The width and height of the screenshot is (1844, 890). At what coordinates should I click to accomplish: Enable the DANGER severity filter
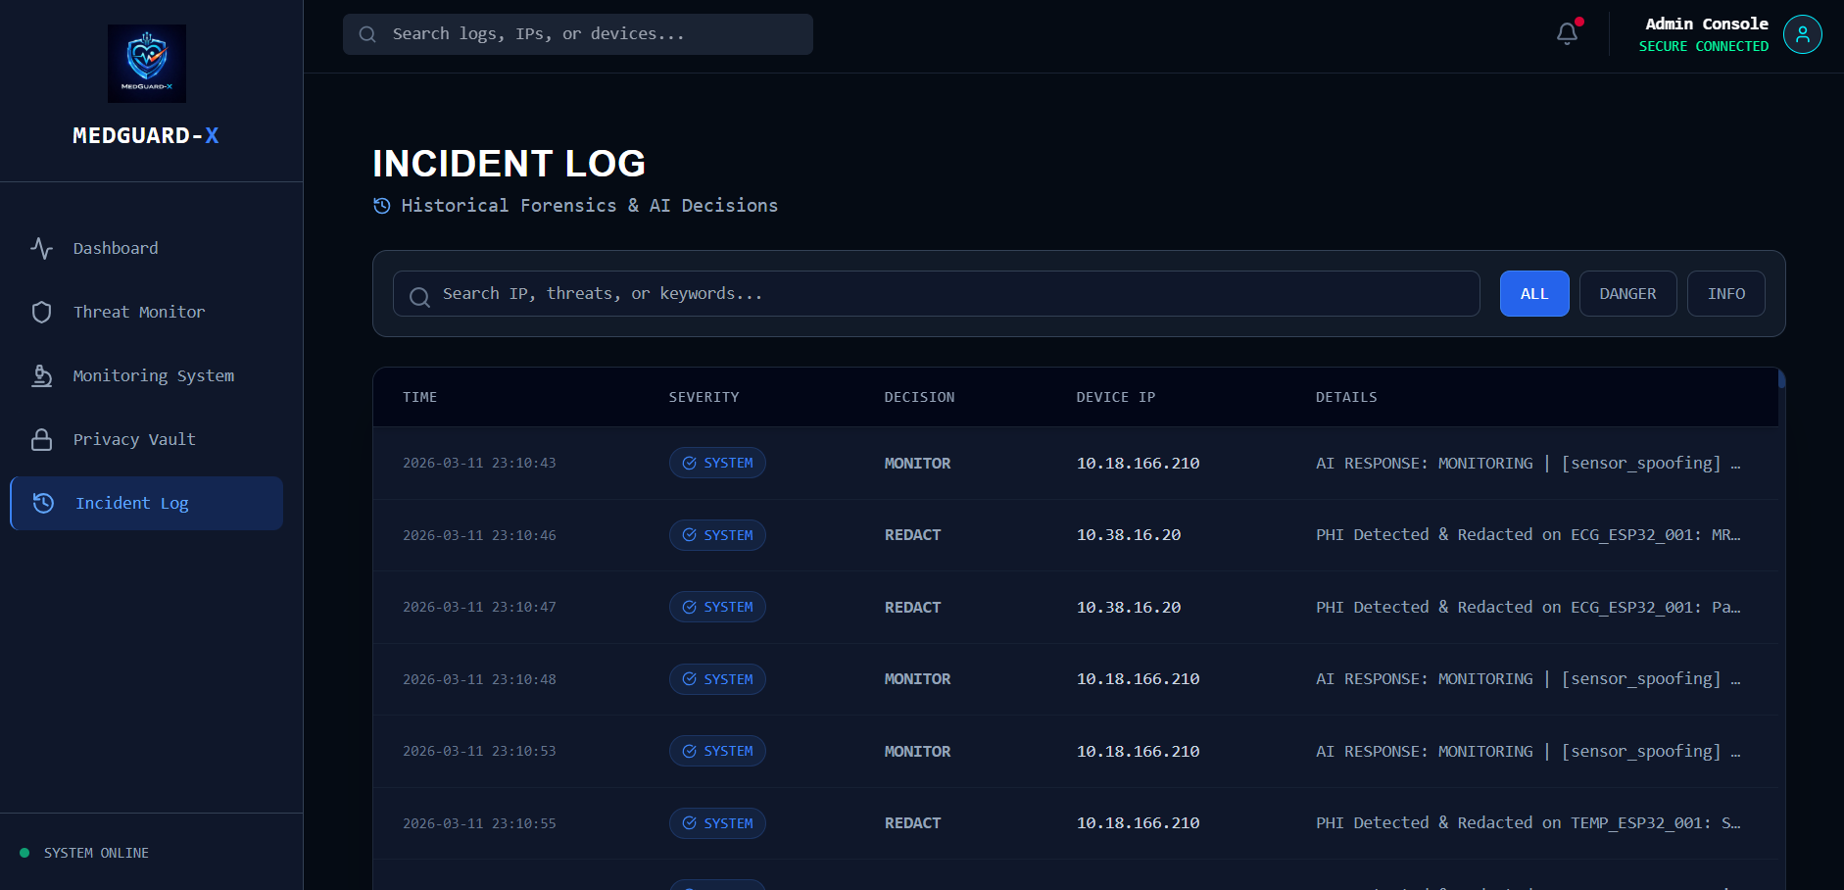click(1626, 293)
